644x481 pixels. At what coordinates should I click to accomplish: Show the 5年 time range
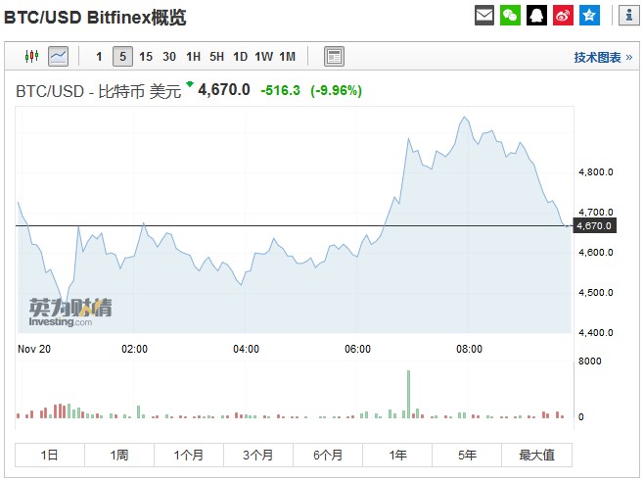tap(467, 455)
